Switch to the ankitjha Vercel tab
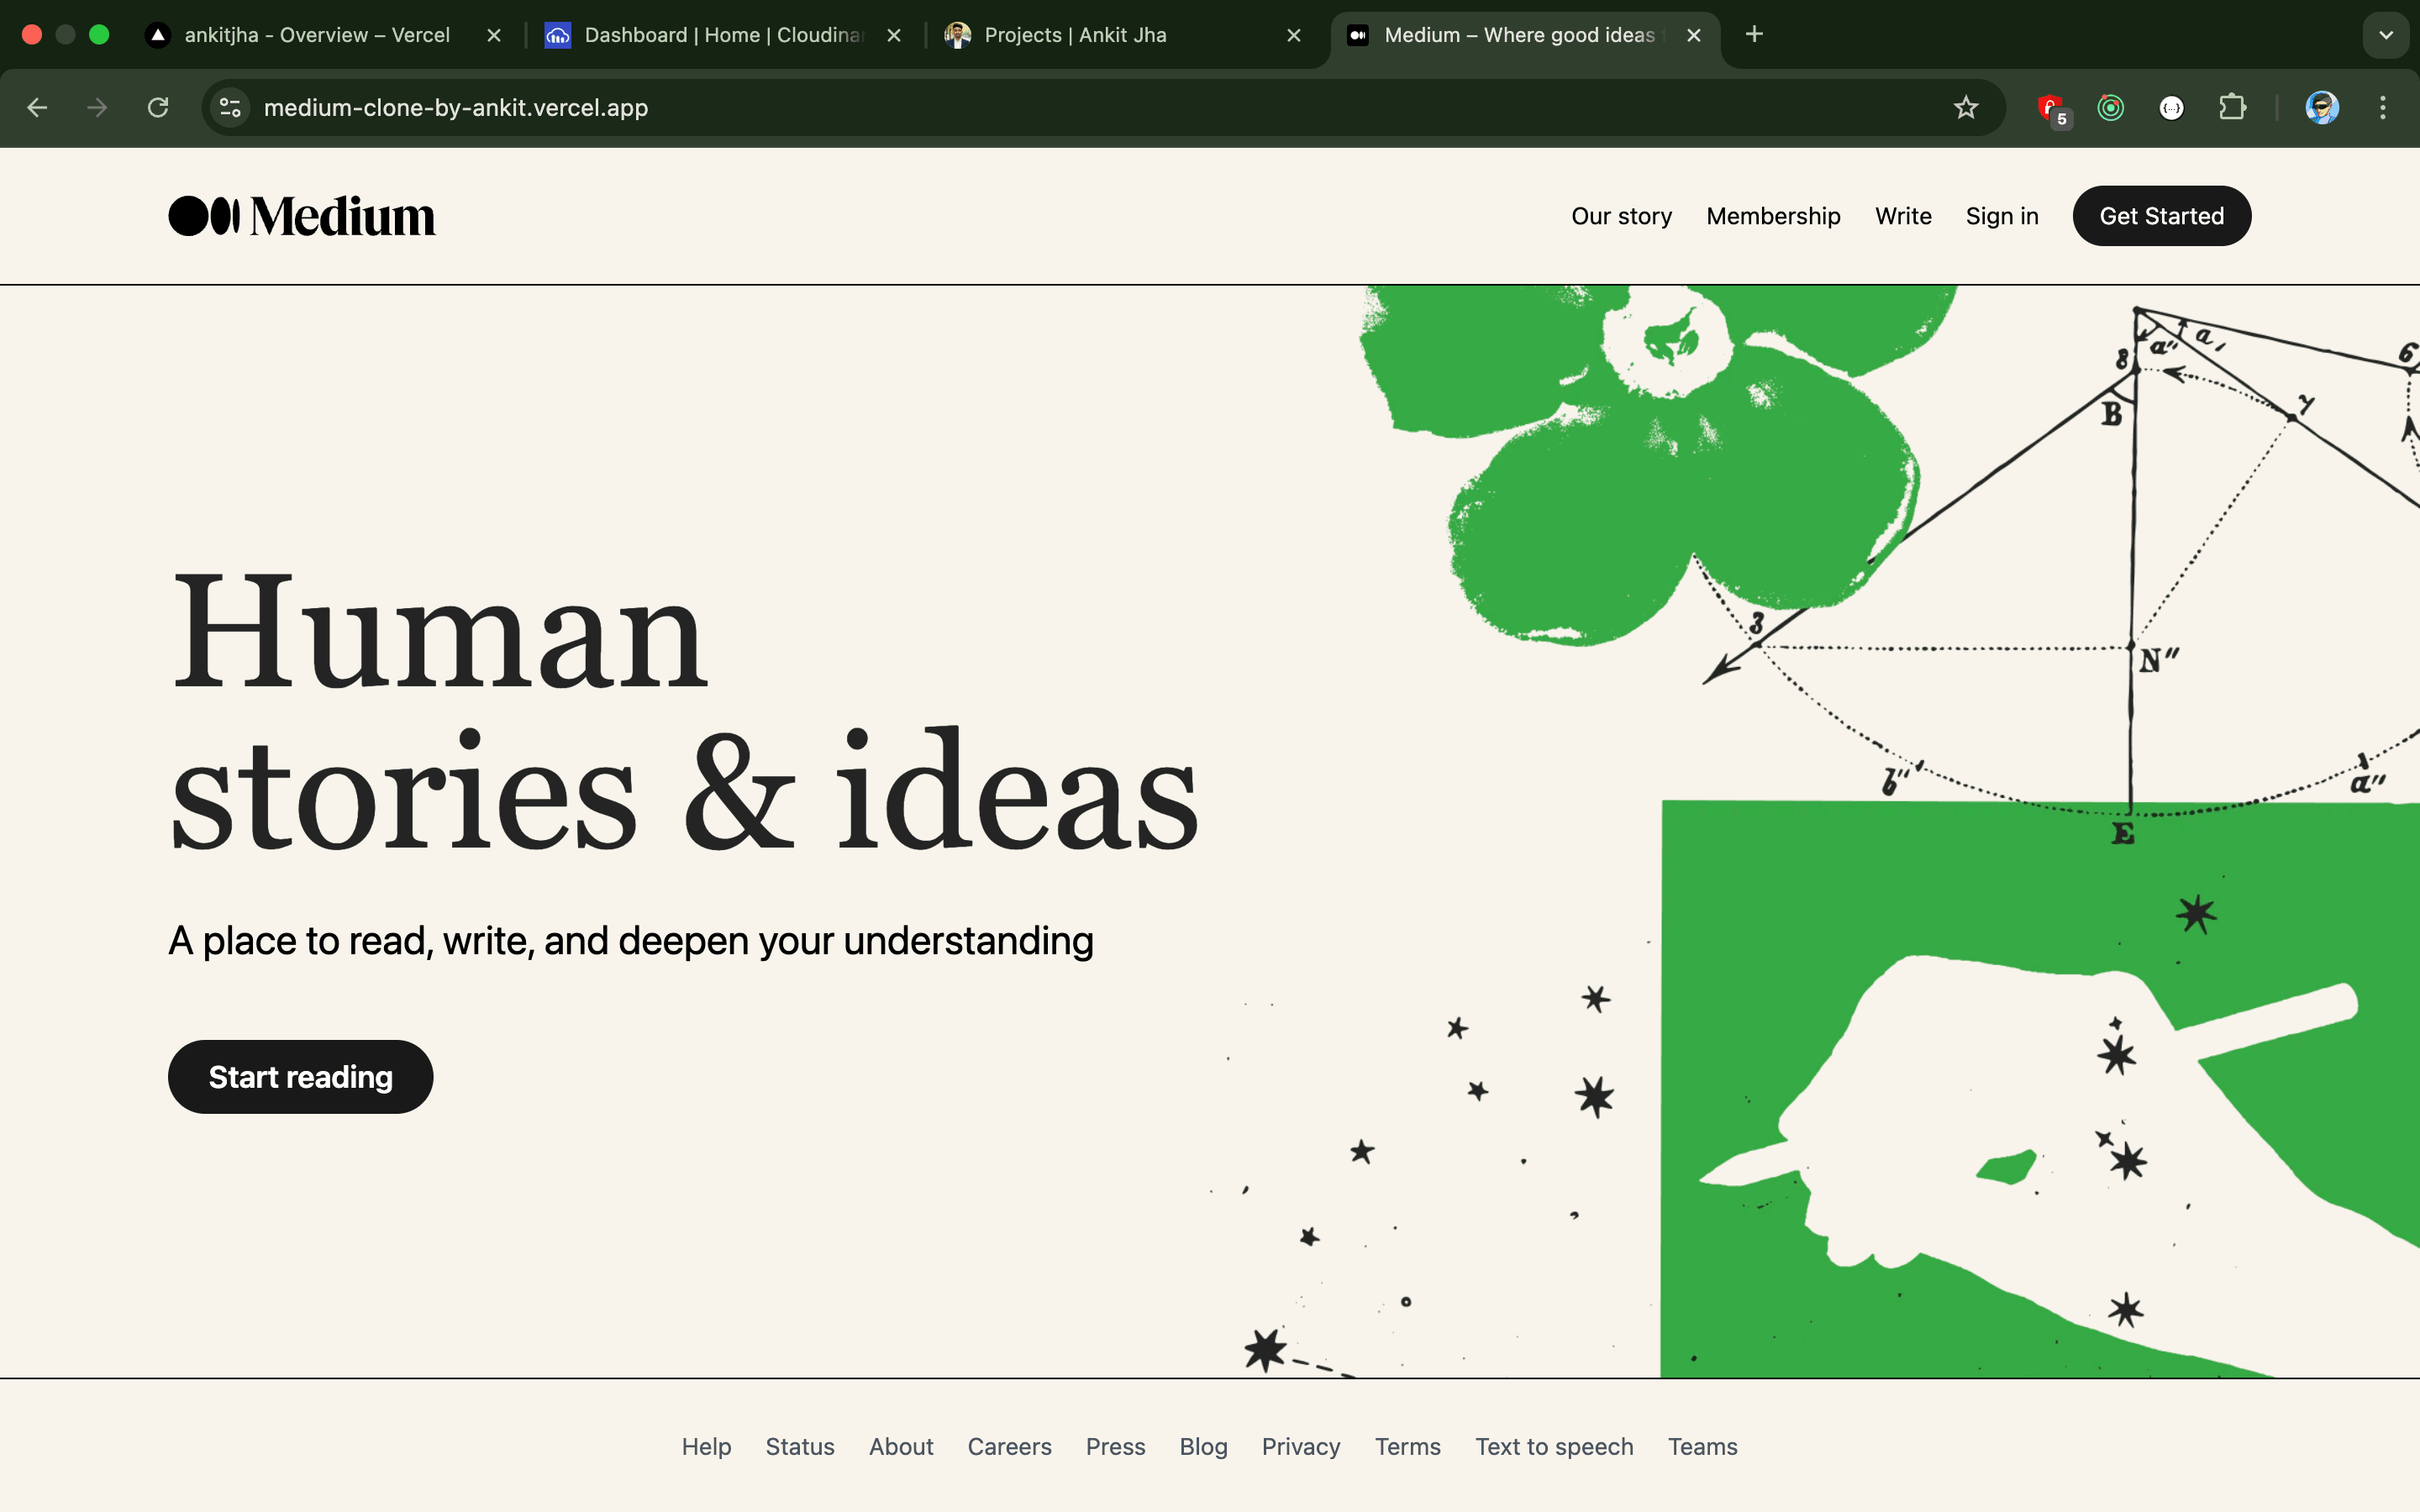 click(x=317, y=34)
